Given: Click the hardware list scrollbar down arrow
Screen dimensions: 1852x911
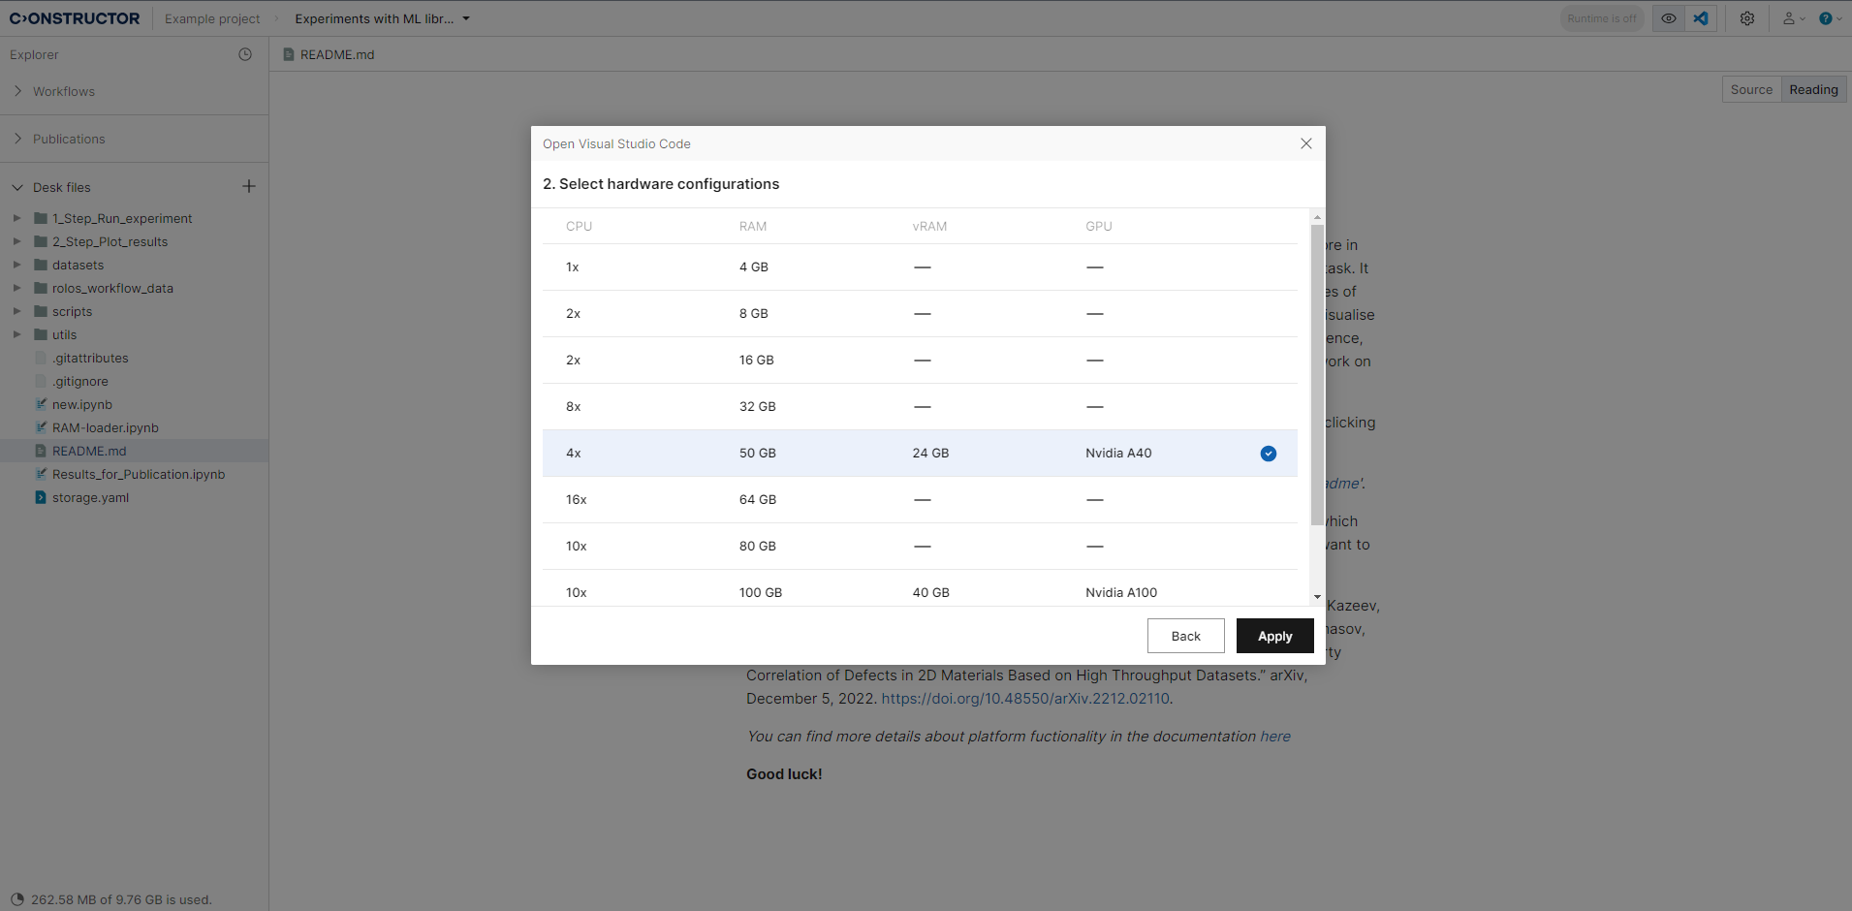Looking at the screenshot, I should (1317, 597).
